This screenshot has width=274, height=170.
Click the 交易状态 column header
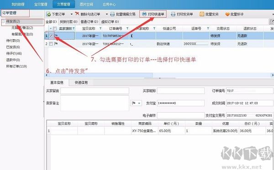pyautogui.click(x=223, y=28)
